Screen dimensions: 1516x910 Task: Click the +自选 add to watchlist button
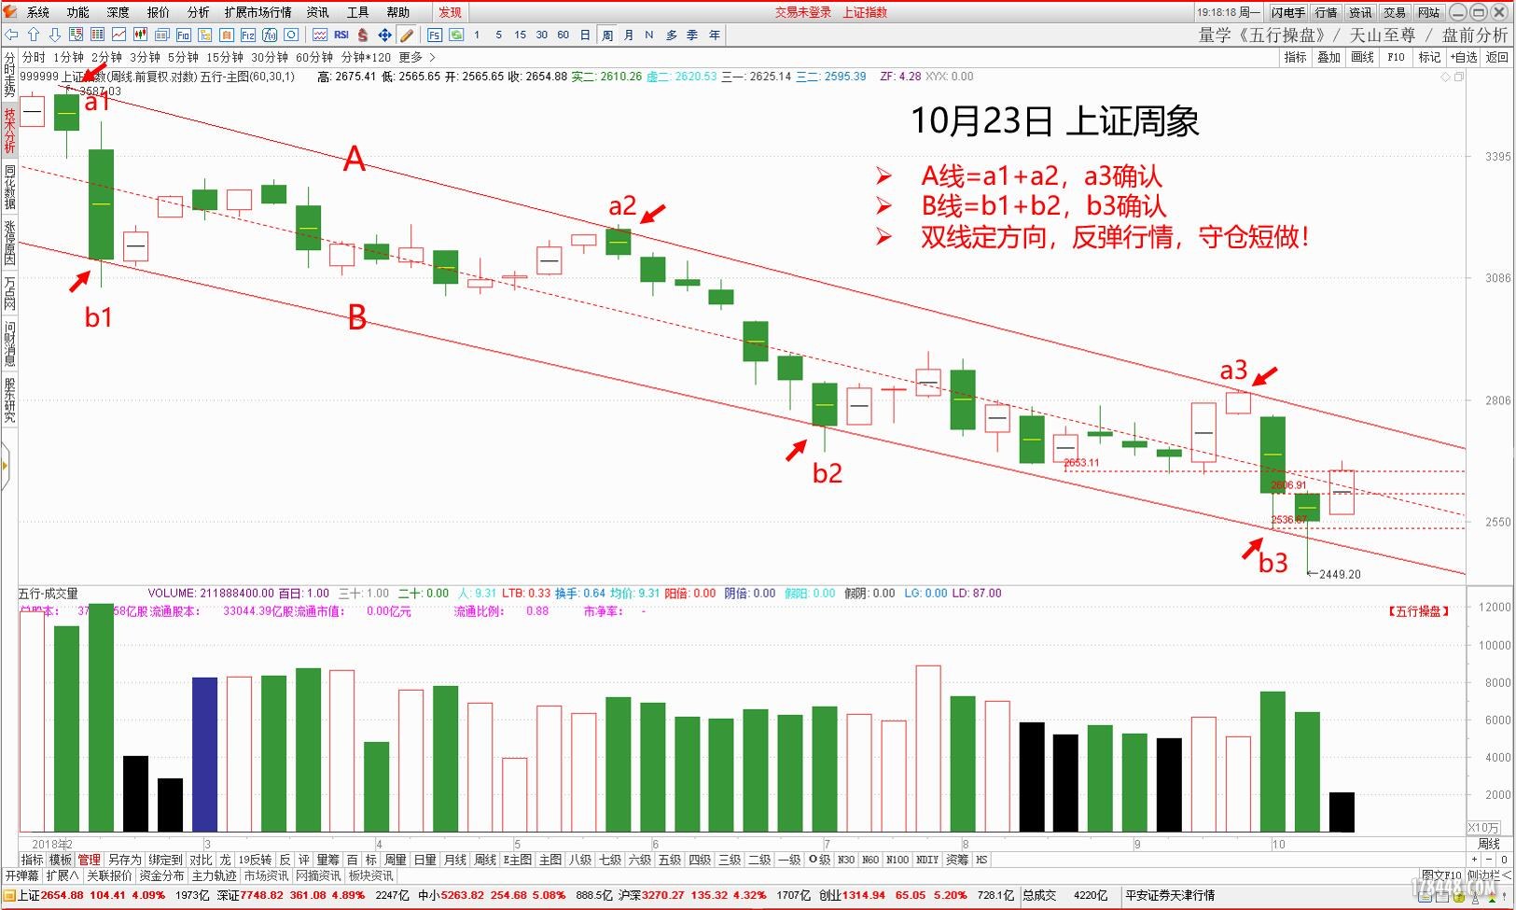[x=1462, y=57]
